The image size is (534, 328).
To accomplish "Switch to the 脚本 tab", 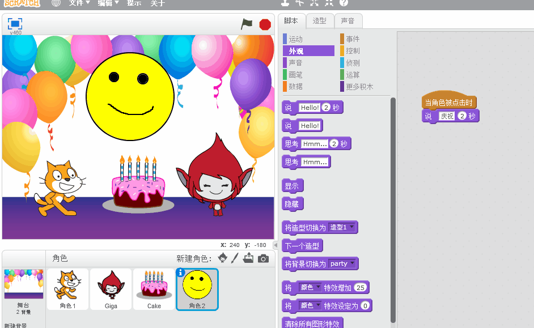I will point(291,21).
